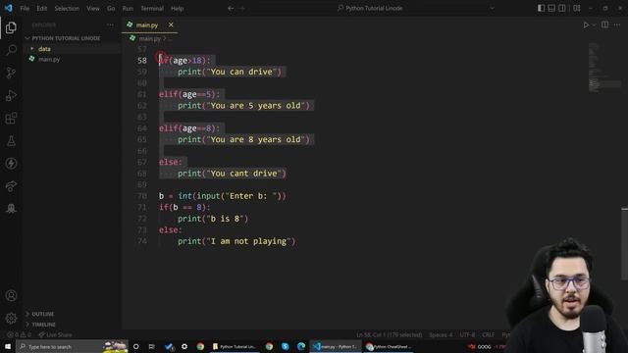Viewport: 628px width, 353px height.
Task: Open the Terminal menu
Action: pos(152,8)
